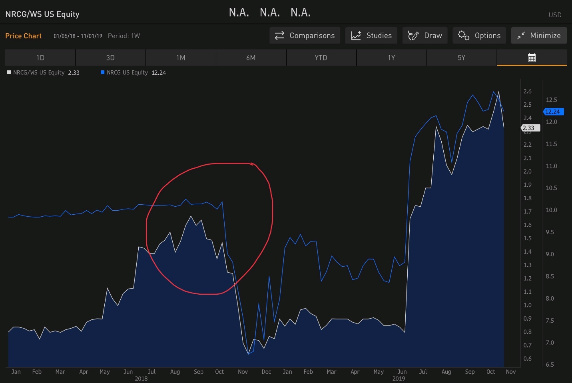The image size is (572, 383).
Task: Click the Nov label at axis end
Action: pyautogui.click(x=511, y=371)
